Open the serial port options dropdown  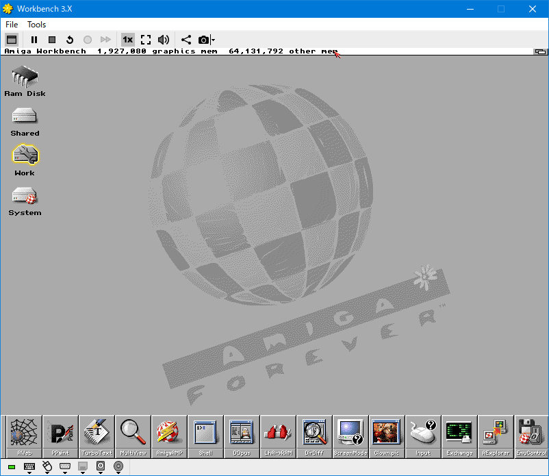(65, 467)
